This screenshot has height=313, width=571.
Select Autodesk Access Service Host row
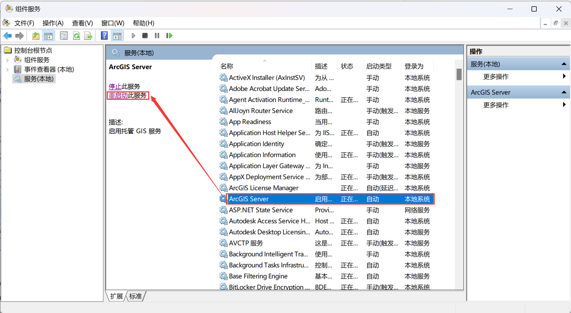coord(326,221)
